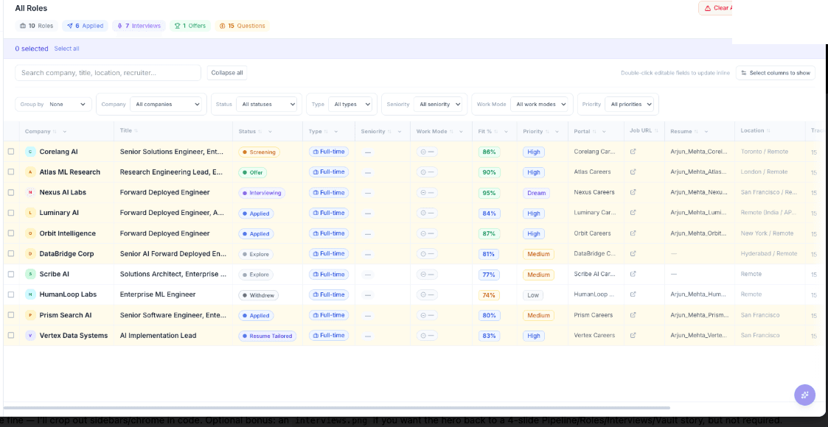The height and width of the screenshot is (427, 828).
Task: Open the Scribe AI job URL icon
Action: point(633,274)
